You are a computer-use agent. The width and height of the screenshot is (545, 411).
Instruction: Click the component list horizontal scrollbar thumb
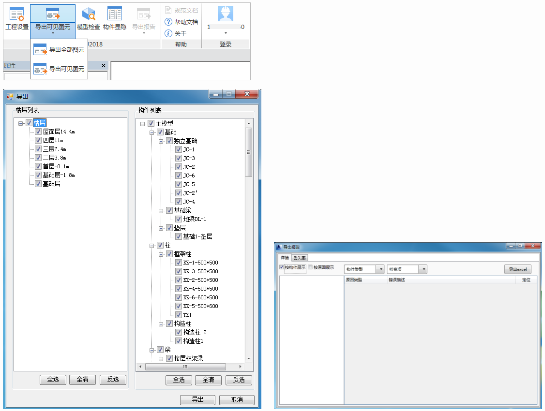tap(185, 367)
